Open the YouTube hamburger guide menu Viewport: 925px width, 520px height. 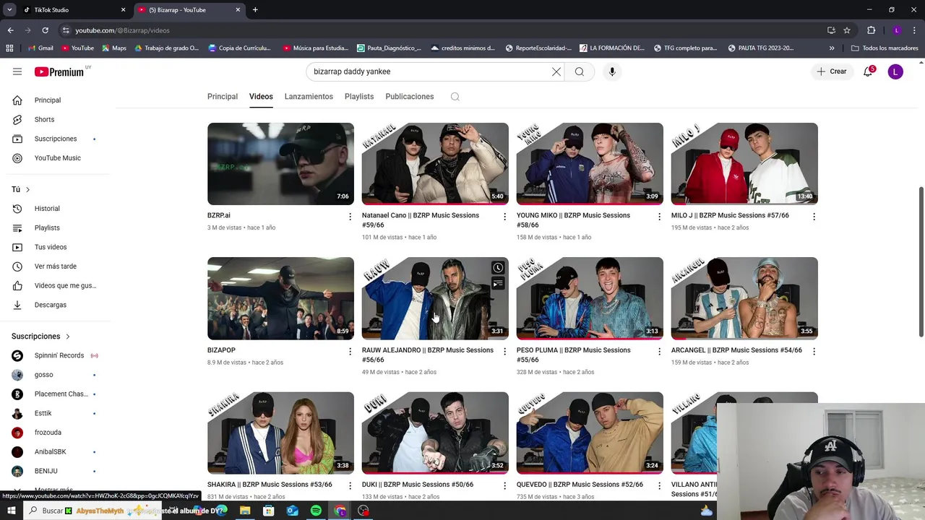(x=17, y=71)
